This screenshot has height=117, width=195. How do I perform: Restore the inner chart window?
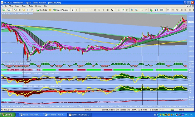[x=190, y=6]
